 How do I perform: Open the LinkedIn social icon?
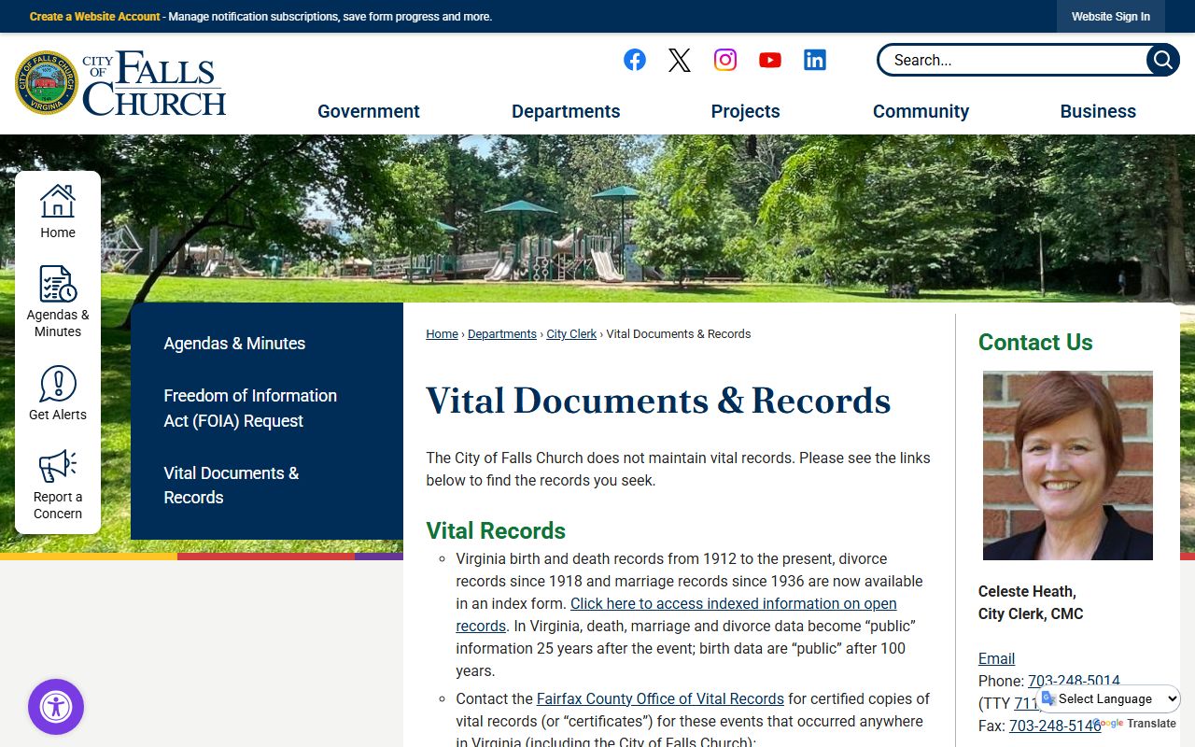click(815, 60)
